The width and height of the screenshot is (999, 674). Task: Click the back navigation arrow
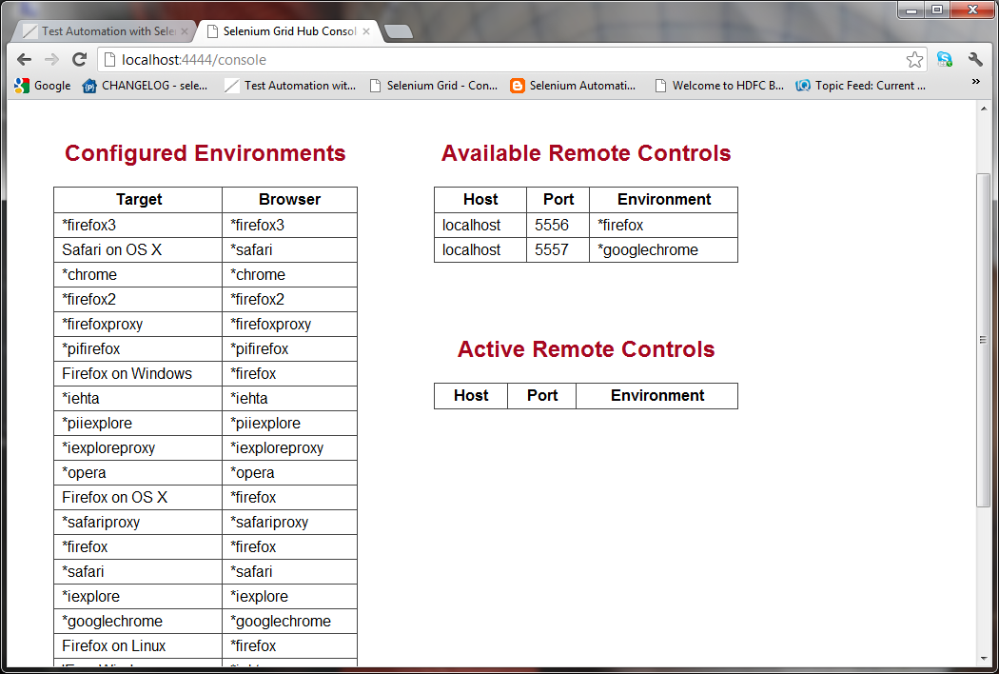pyautogui.click(x=24, y=59)
